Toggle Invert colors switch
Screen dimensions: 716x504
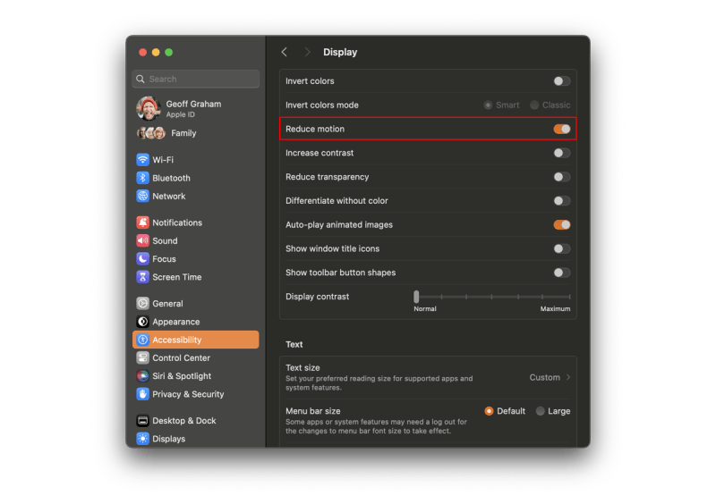click(562, 81)
